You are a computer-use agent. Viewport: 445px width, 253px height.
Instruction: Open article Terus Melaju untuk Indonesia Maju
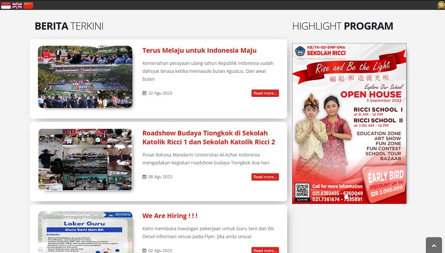199,51
